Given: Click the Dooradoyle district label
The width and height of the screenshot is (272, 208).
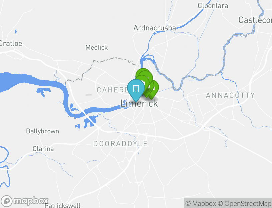Looking at the screenshot, I should pos(120,144).
